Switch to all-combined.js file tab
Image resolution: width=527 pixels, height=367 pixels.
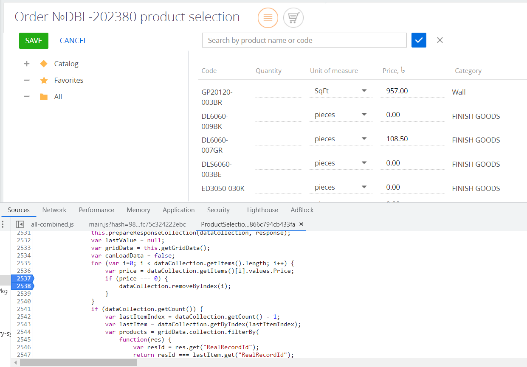coord(52,224)
